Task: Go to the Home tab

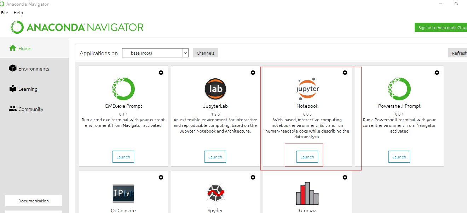Action: click(34, 48)
